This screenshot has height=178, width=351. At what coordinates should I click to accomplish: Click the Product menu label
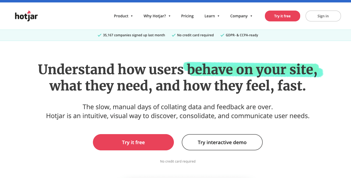pyautogui.click(x=121, y=16)
